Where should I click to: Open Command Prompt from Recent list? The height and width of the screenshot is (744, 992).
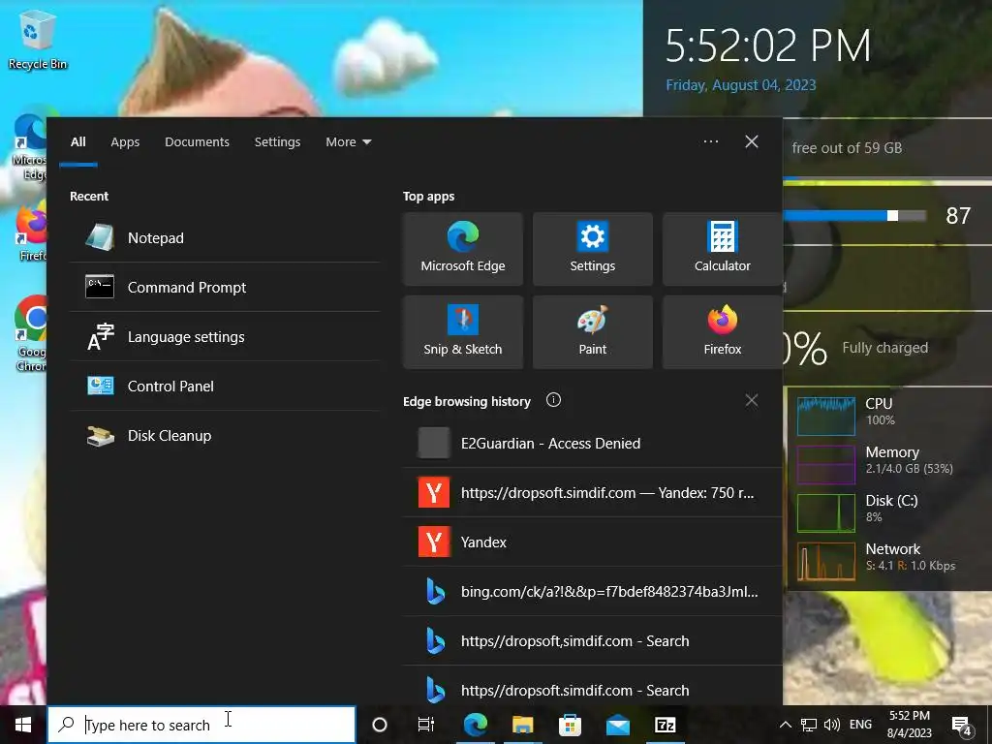[225, 287]
